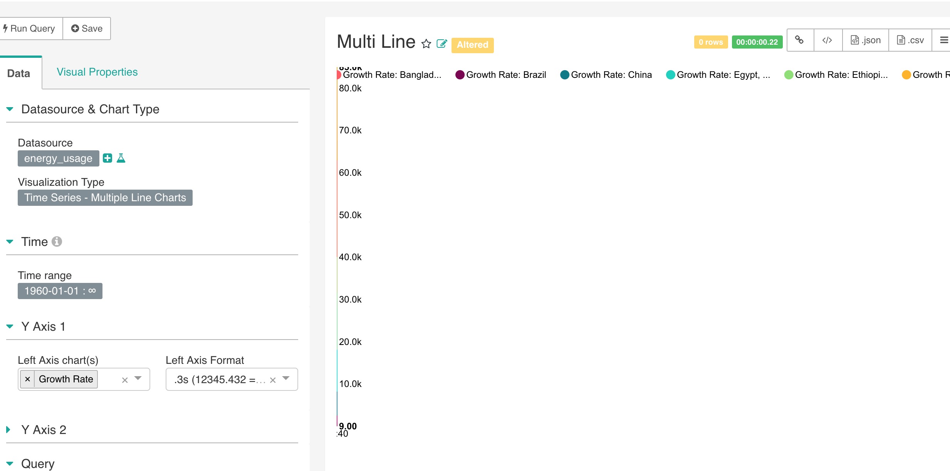Click the </> query view icon
Screen dimensions: 950x471
(827, 40)
